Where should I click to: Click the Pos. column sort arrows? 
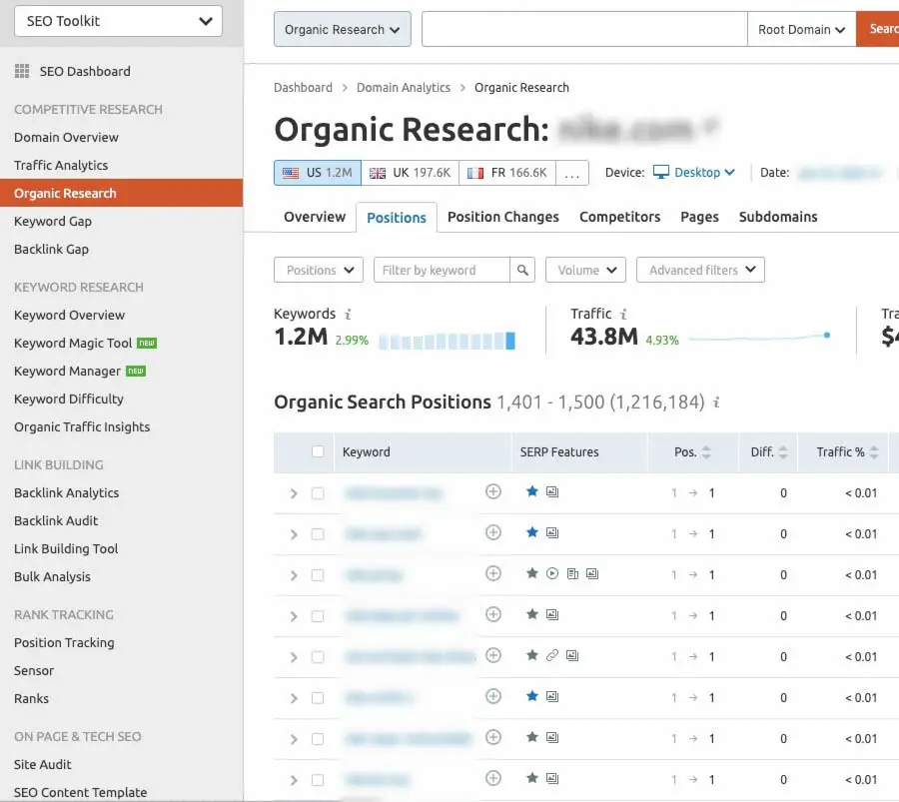pos(706,452)
